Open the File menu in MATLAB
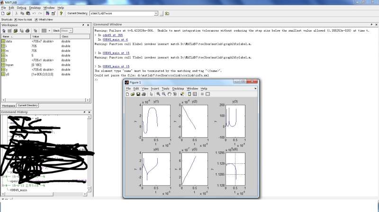The image size is (379, 212). click(3, 8)
